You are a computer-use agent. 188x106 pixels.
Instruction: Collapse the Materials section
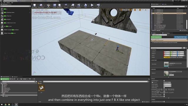click(151, 69)
